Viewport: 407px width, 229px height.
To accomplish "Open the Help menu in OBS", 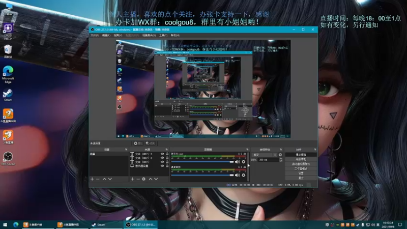I will (x=175, y=35).
